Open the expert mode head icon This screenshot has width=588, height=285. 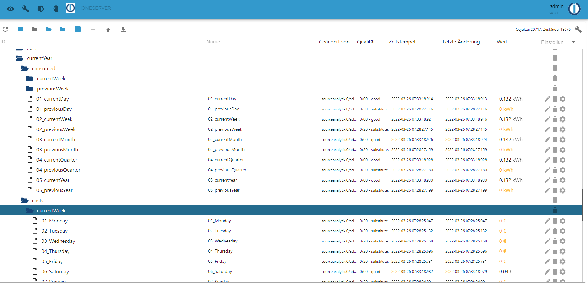pyautogui.click(x=56, y=9)
